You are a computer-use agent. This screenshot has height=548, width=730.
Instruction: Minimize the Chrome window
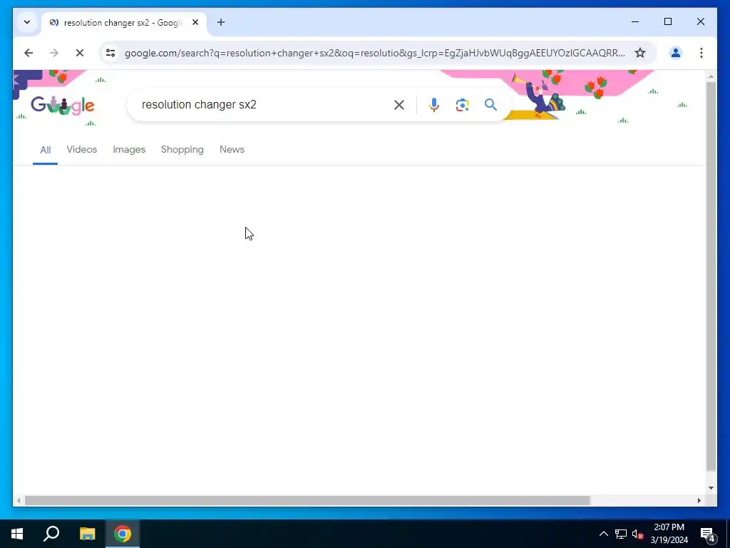pos(635,21)
